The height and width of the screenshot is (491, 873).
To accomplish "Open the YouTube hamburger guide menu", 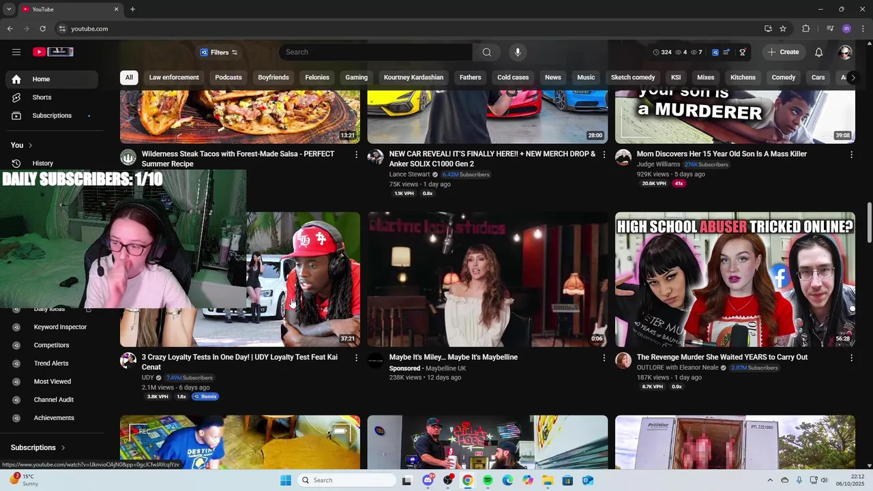I will coord(16,52).
